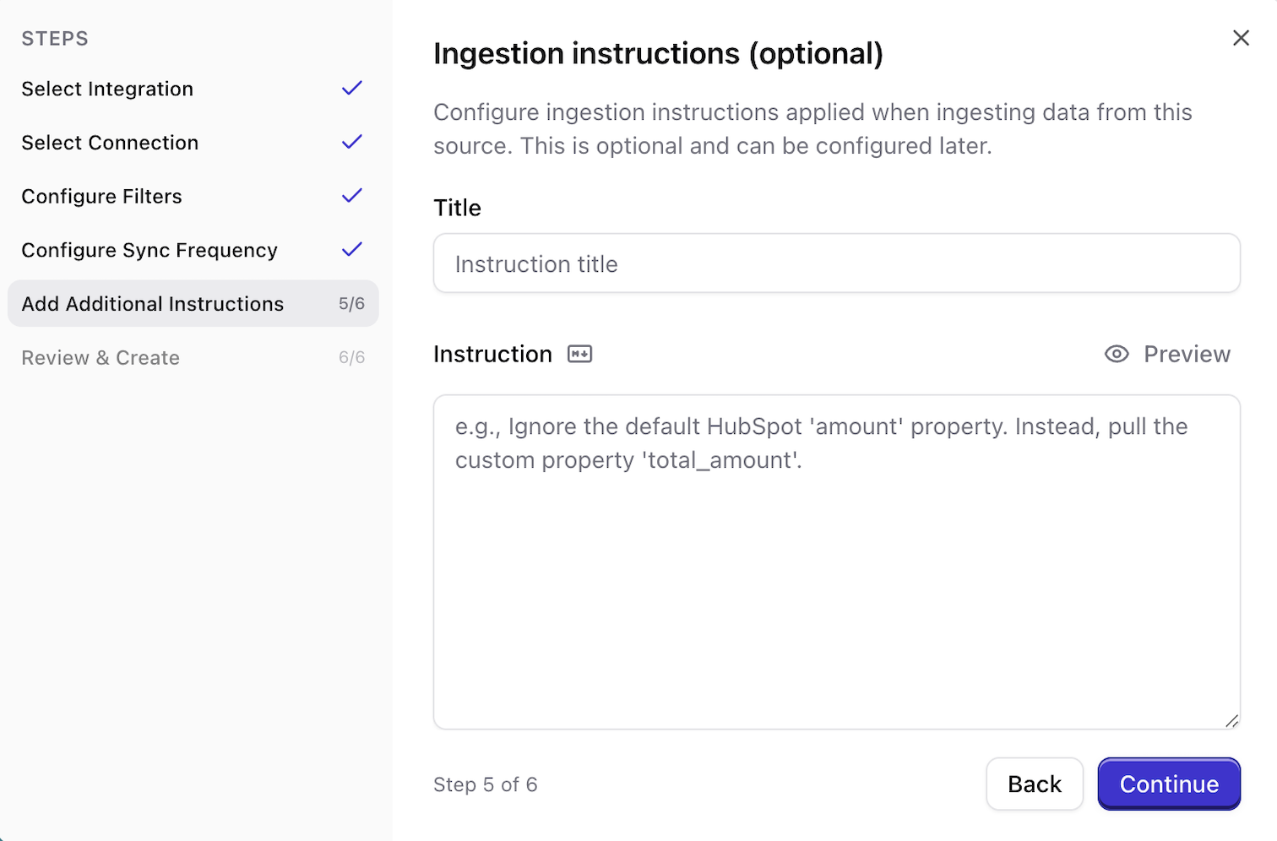This screenshot has height=841, width=1277.
Task: Click the markdown support icon beside Instruction
Action: pos(579,354)
